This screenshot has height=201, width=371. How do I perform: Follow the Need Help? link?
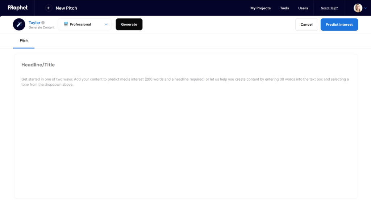pyautogui.click(x=329, y=8)
